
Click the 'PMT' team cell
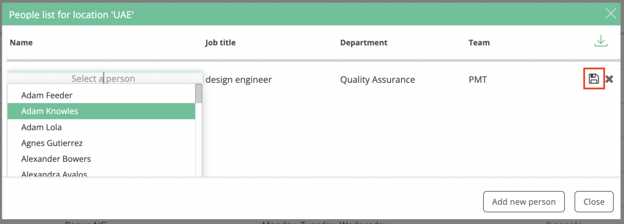478,80
